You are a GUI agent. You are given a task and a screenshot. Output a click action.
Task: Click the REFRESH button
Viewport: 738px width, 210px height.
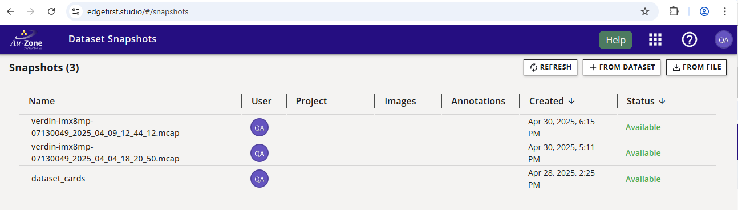click(x=550, y=67)
